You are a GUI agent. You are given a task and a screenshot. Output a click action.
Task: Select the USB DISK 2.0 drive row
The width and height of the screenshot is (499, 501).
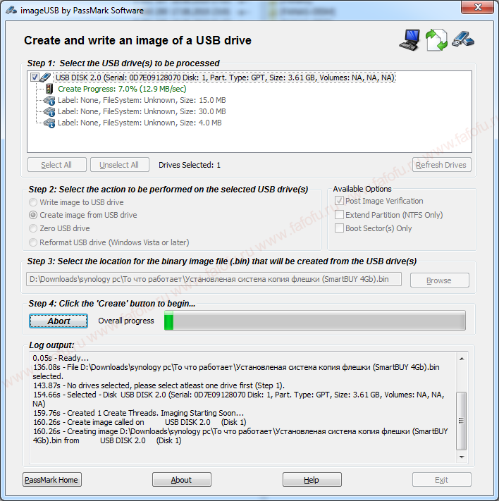pyautogui.click(x=225, y=78)
